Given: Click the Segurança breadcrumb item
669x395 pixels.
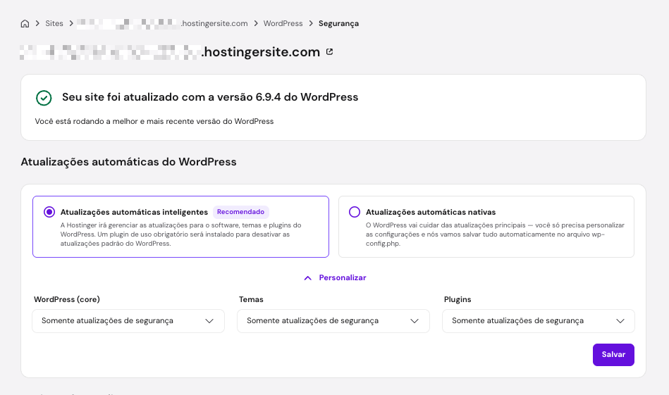Looking at the screenshot, I should tap(338, 23).
